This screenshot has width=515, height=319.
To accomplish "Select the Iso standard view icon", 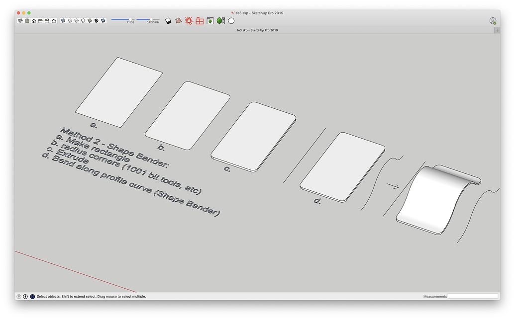I will point(20,21).
